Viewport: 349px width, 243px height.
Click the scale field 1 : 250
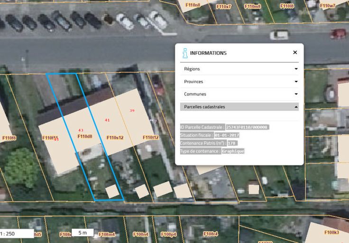[17, 234]
